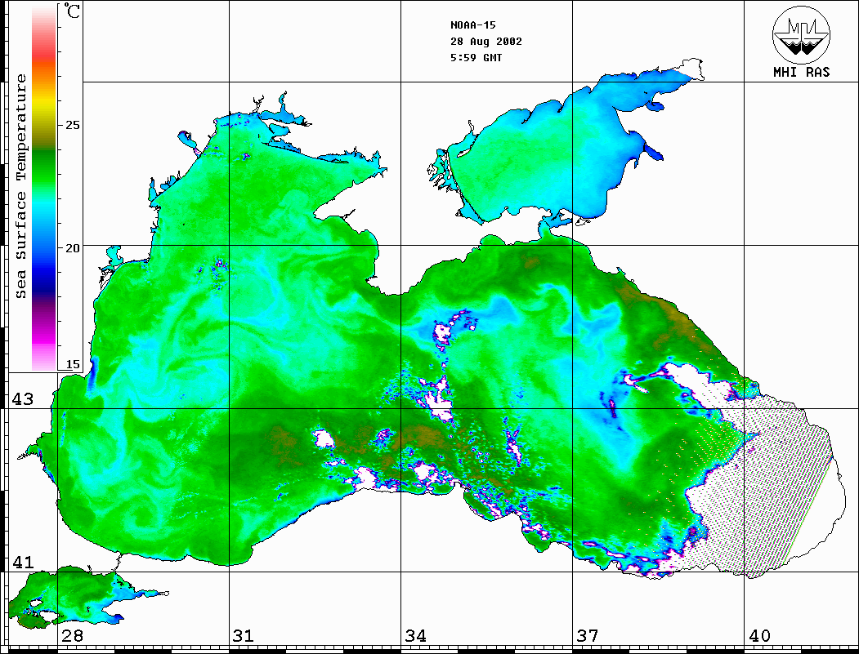Click longitude label 37
Screen dimensions: 859x654
pos(588,635)
